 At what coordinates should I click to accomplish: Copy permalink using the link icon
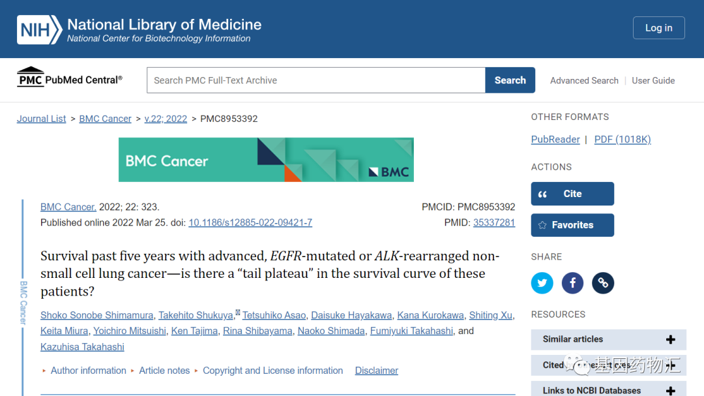coord(603,282)
